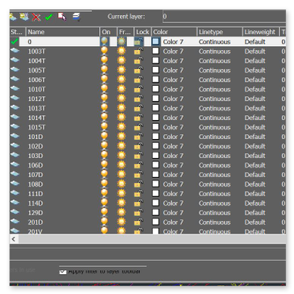Sort by the Lock column header
This screenshot has height=294, width=294.
click(x=142, y=32)
